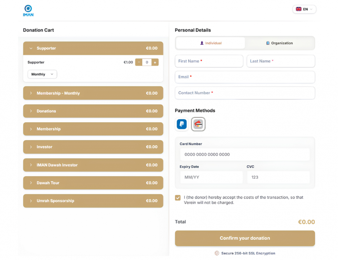Focus the Card Number field
Screen dimensions: 338x260
click(x=245, y=154)
